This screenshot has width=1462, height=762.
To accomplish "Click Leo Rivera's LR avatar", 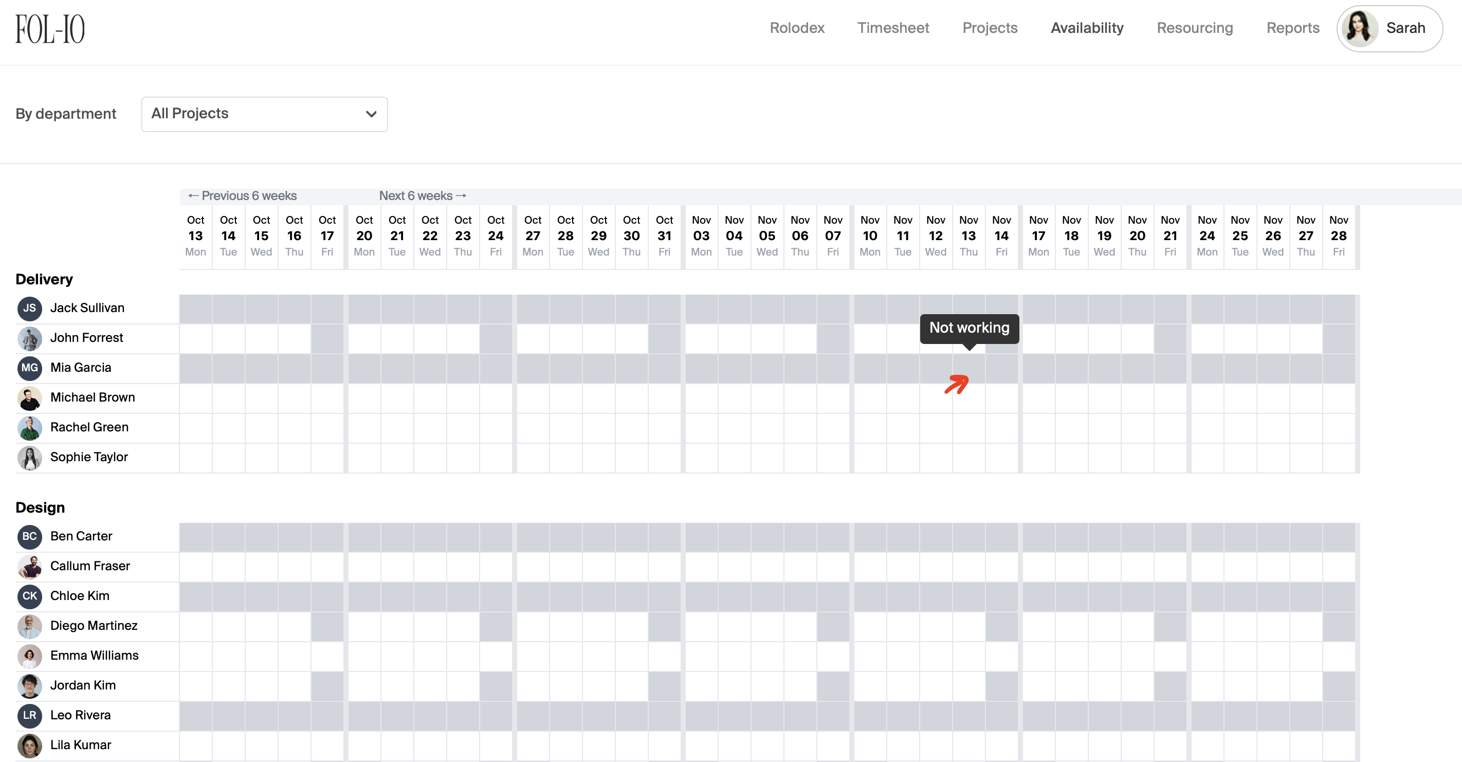I will [x=29, y=715].
